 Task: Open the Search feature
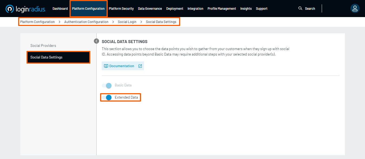(307, 8)
